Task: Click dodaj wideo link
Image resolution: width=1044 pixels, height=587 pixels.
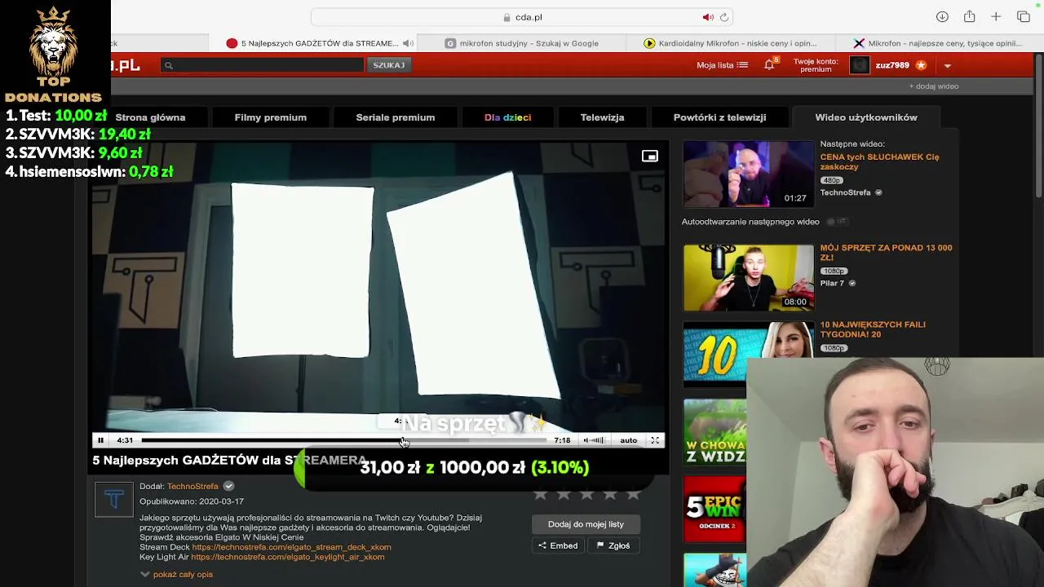Action: 934,86
